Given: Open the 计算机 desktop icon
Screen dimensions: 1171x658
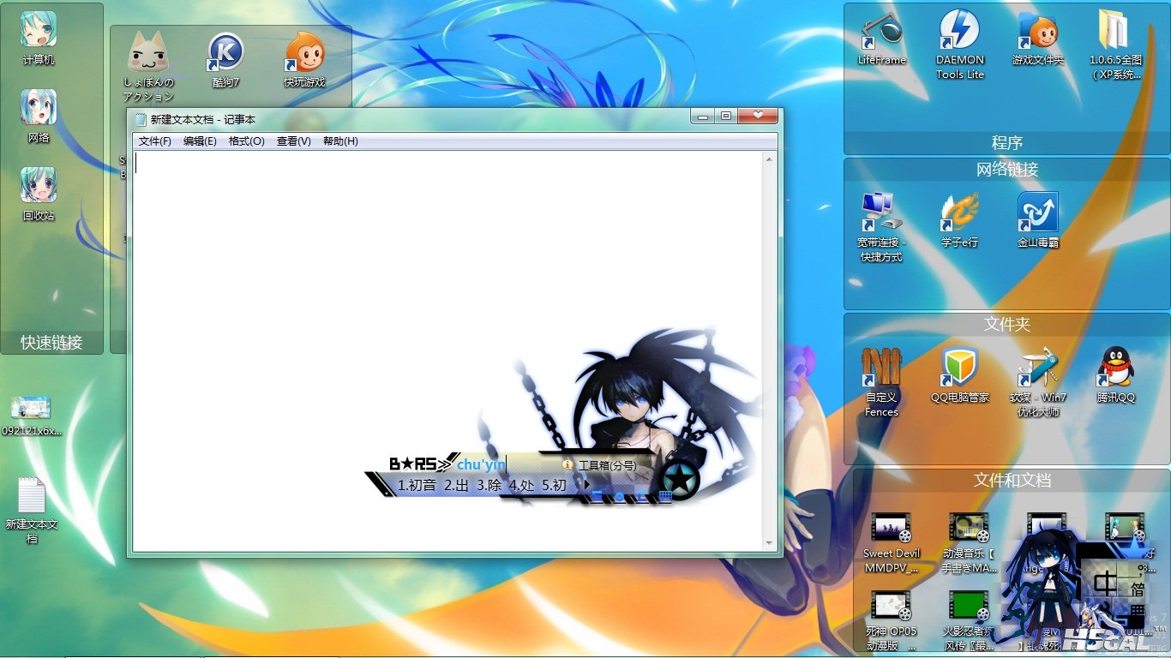Looking at the screenshot, I should (39, 39).
